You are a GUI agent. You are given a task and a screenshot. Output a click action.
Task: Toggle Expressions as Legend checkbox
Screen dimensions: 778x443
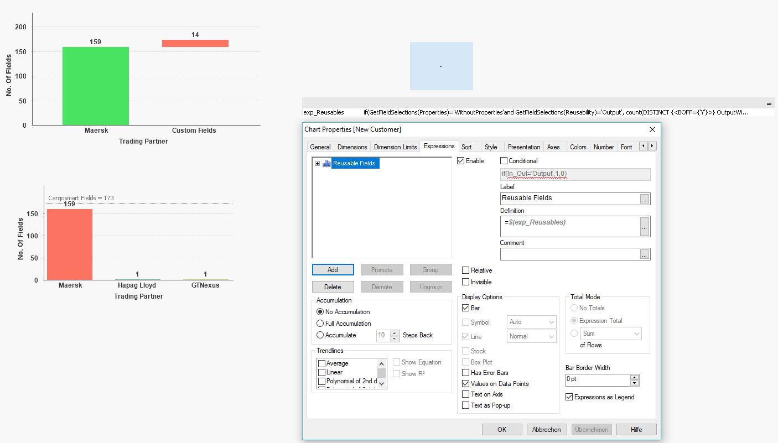tap(569, 397)
